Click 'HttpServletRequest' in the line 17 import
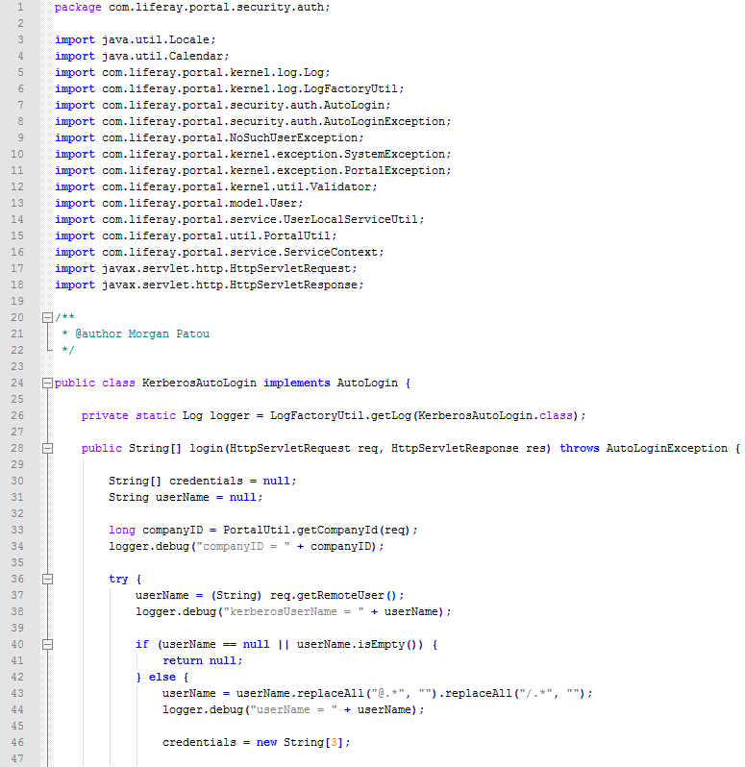 coord(290,268)
